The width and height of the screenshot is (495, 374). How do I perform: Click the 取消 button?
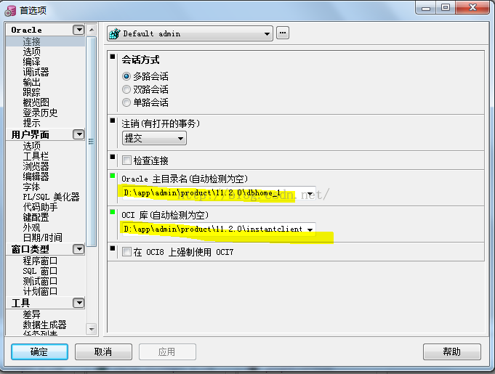(x=103, y=351)
